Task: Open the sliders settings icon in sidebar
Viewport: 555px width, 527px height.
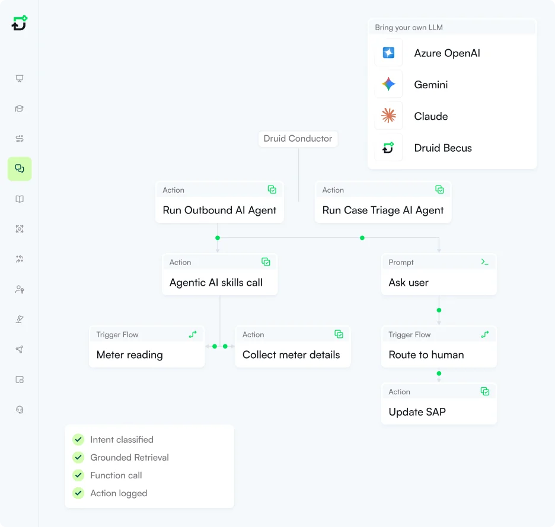Action: 20,139
